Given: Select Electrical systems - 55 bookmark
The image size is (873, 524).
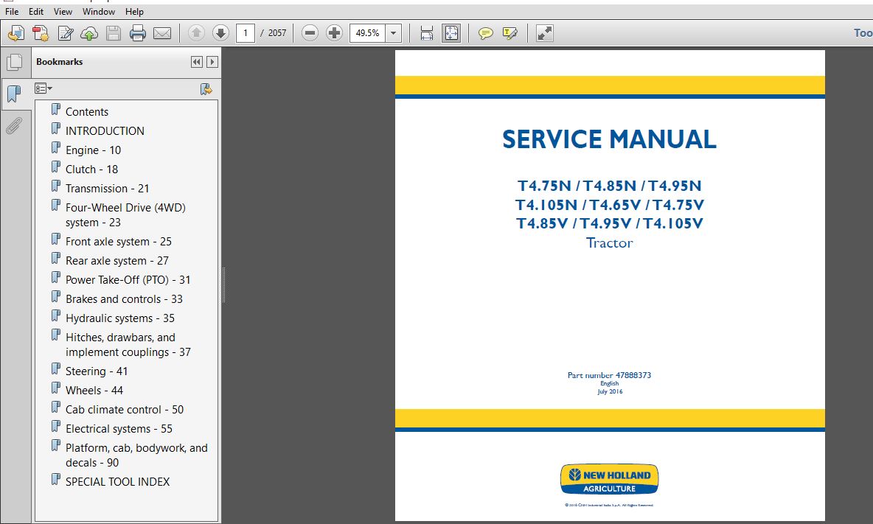Looking at the screenshot, I should click(x=119, y=429).
